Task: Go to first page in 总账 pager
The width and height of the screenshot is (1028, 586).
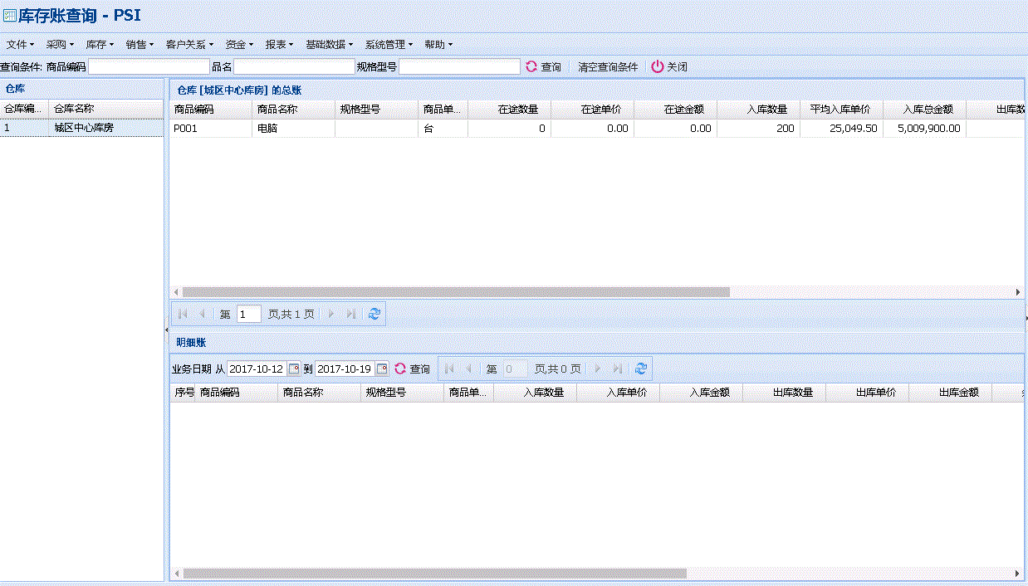Action: (x=183, y=314)
